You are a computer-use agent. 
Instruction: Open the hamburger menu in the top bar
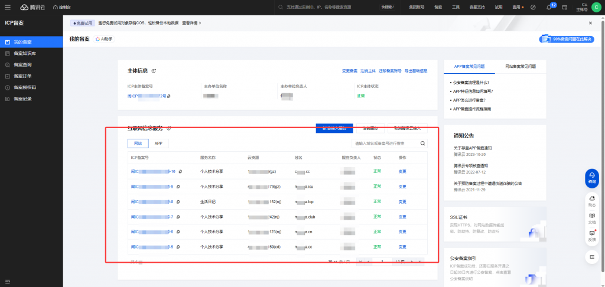point(8,7)
